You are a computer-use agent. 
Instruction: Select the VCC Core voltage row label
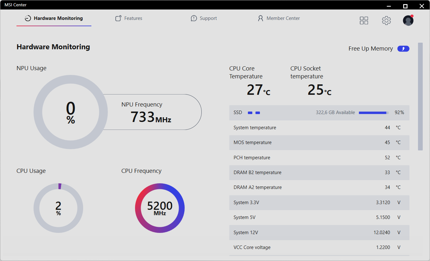(252, 247)
